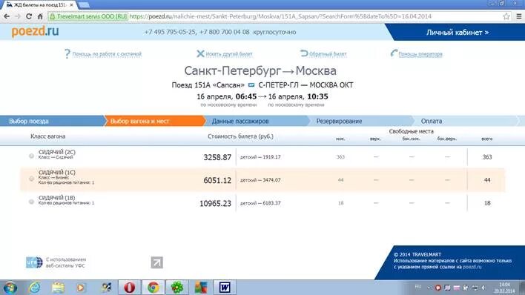Open media player taskbar icon
The width and height of the screenshot is (525, 295).
(81, 288)
